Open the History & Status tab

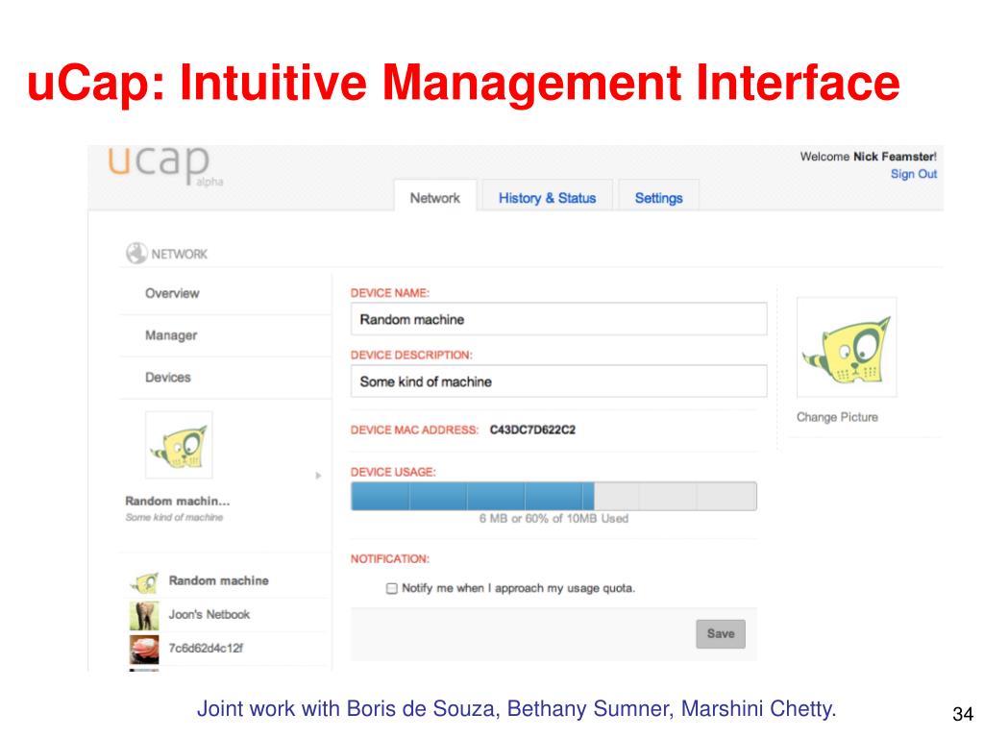(547, 198)
